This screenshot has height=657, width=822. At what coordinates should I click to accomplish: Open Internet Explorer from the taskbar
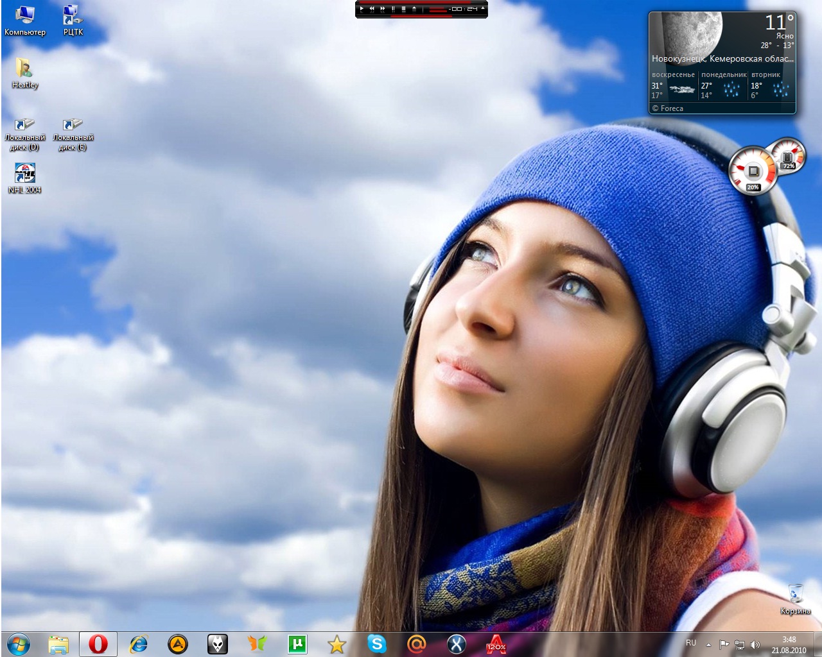[x=138, y=644]
